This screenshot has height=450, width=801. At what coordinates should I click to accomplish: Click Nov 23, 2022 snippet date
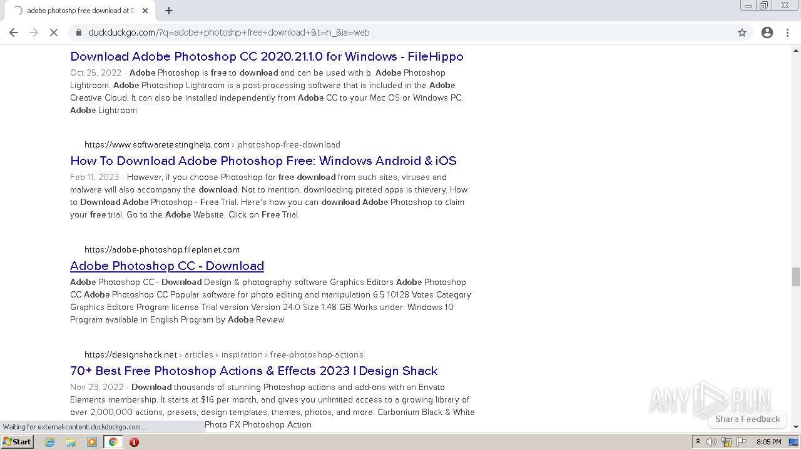(96, 387)
